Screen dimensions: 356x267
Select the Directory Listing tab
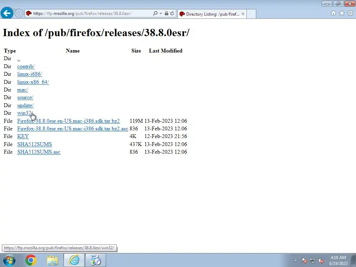212,14
